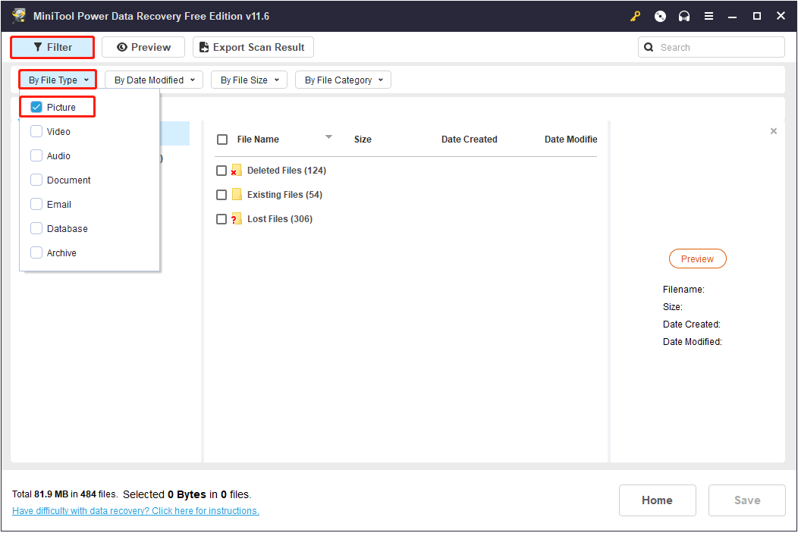
Task: Click the Preview toolbar button
Action: 143,47
